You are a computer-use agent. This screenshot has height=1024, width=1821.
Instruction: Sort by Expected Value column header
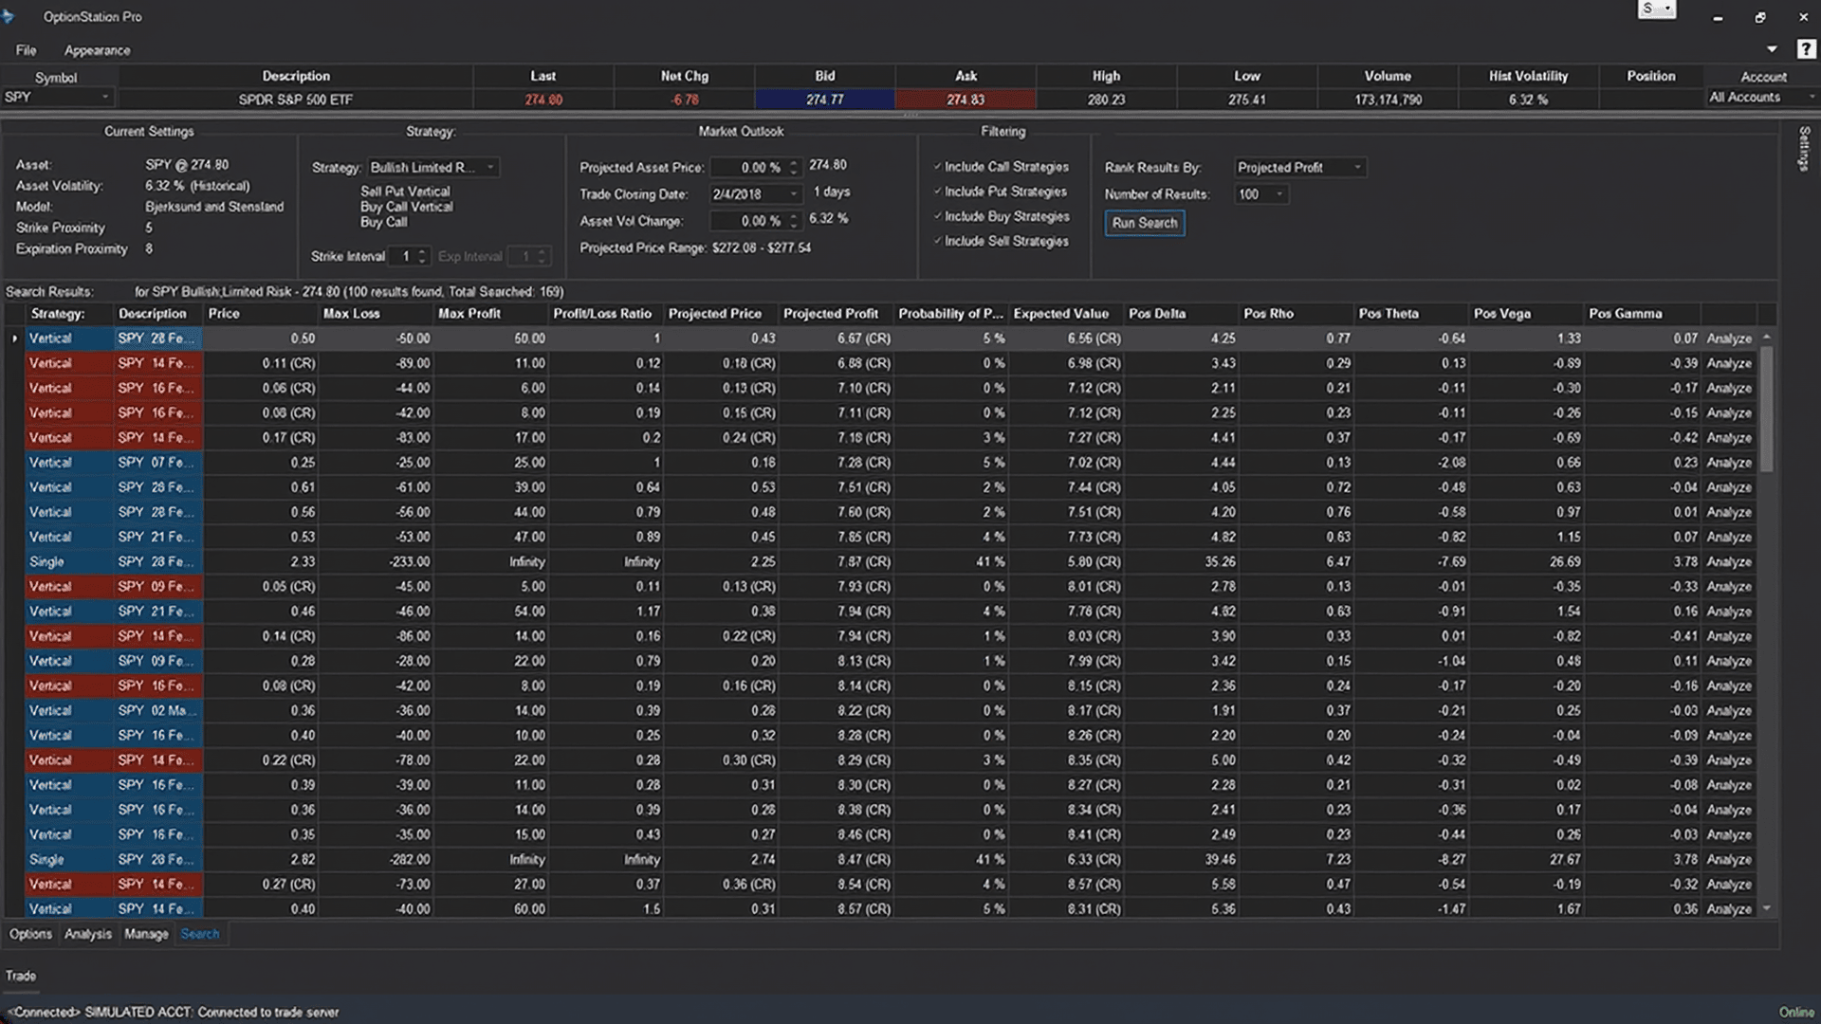pos(1067,314)
